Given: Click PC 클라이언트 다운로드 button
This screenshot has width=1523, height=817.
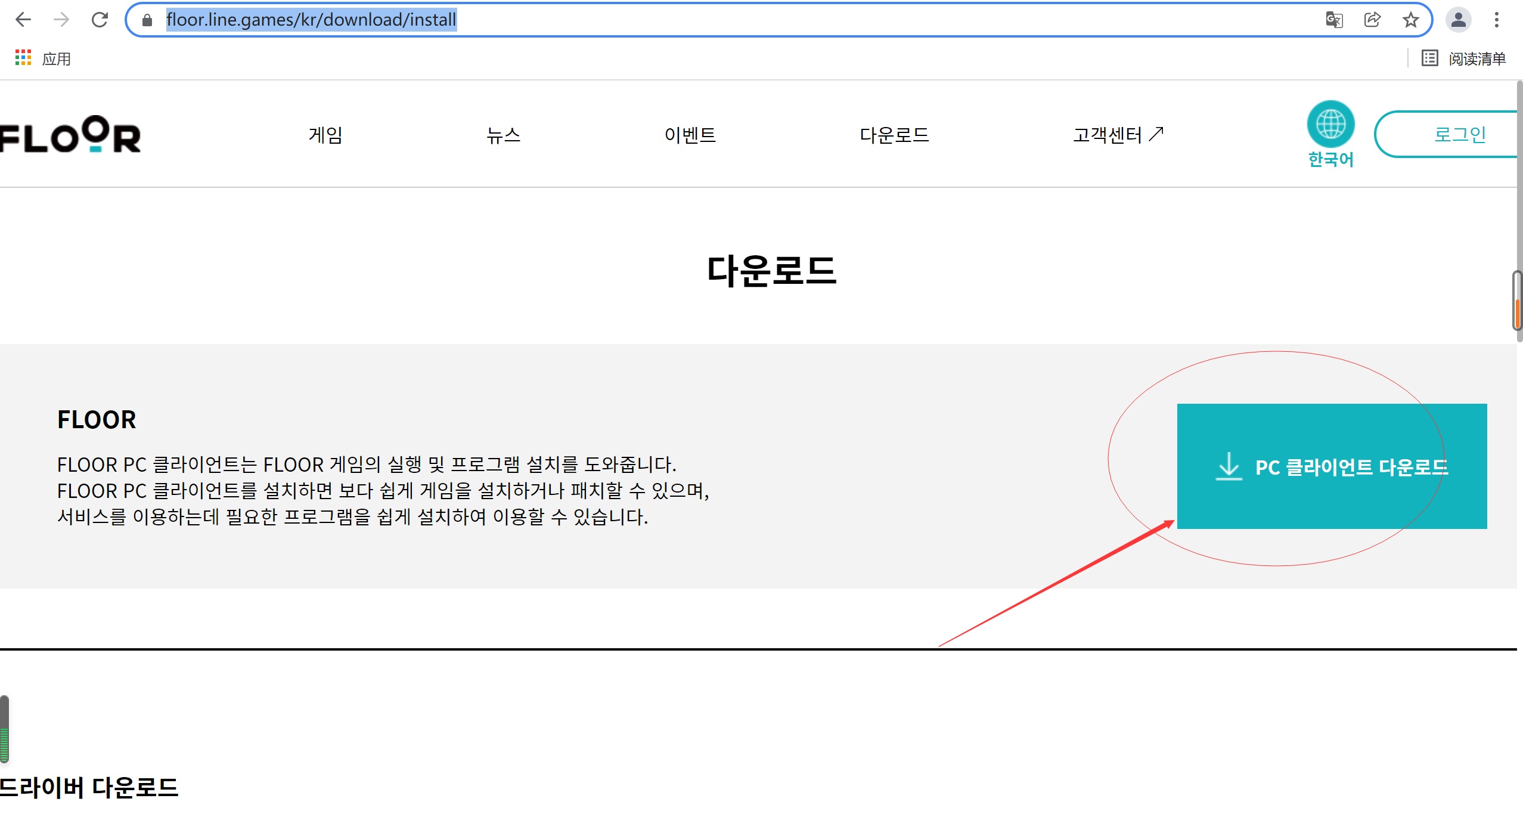Looking at the screenshot, I should [x=1332, y=466].
